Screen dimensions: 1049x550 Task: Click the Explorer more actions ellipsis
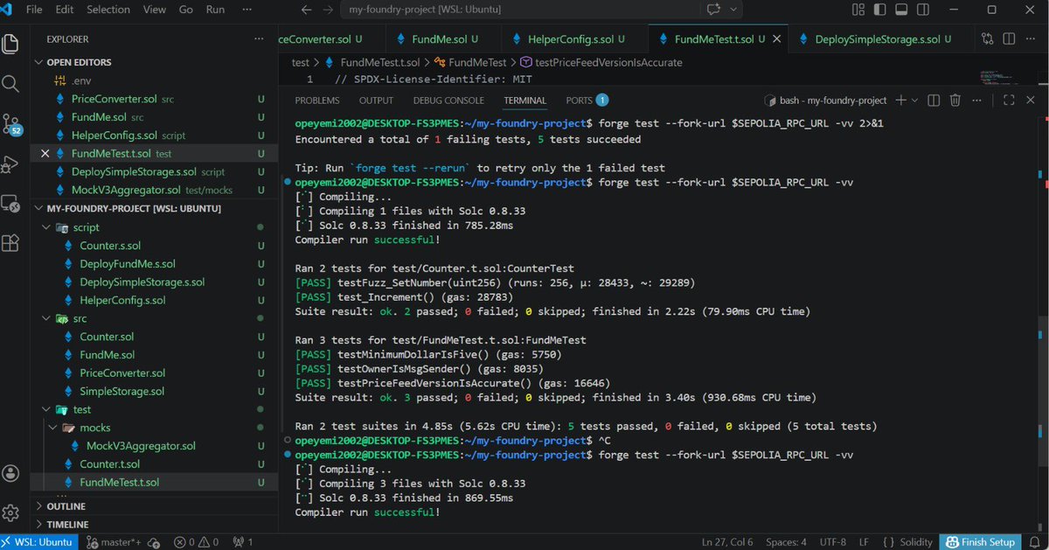(x=259, y=39)
